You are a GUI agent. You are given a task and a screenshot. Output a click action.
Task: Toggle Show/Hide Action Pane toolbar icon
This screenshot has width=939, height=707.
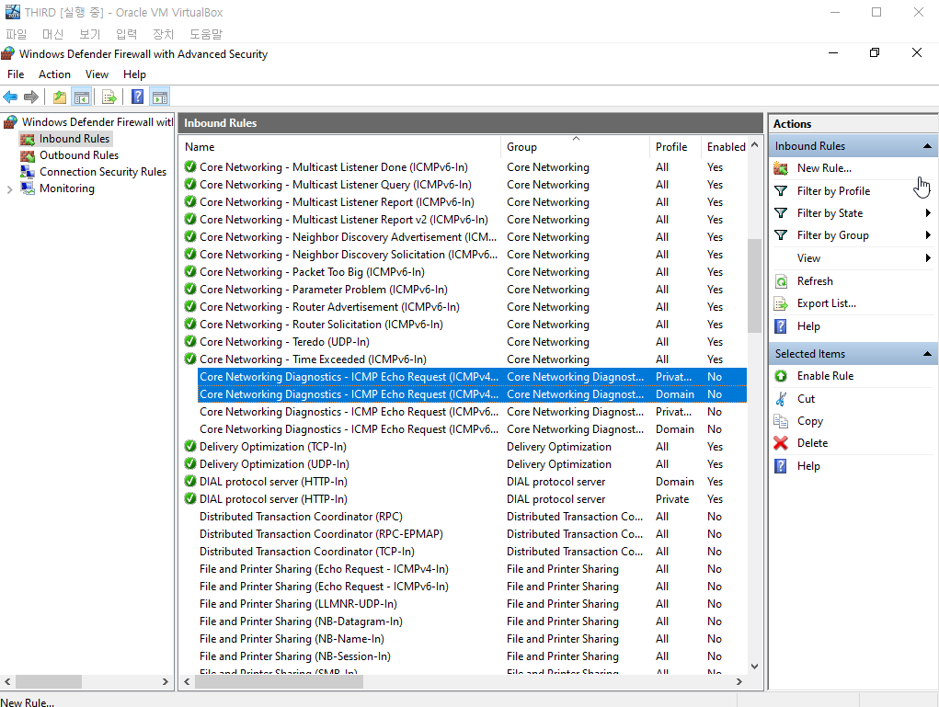[160, 97]
